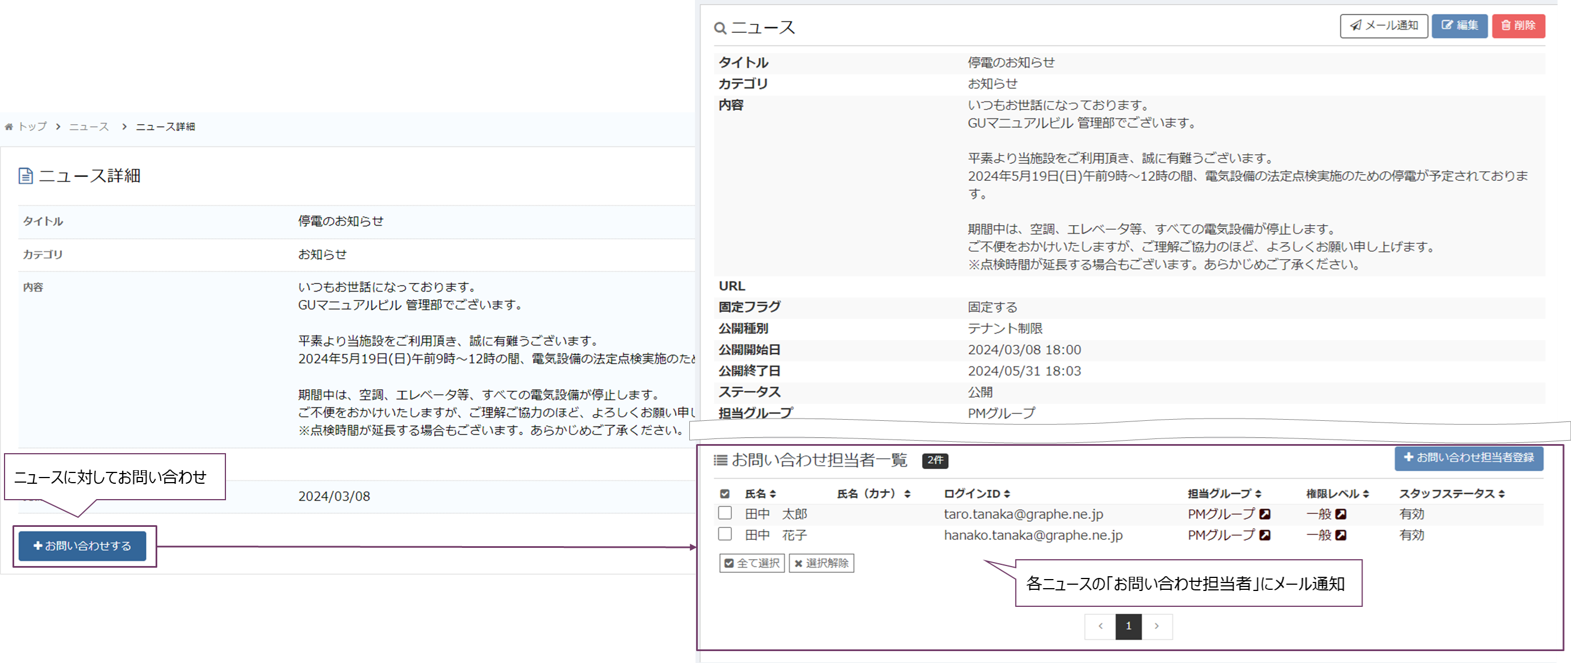Open 一般 permission link icon for 田中 花子
The width and height of the screenshot is (1571, 663).
[x=1340, y=535]
